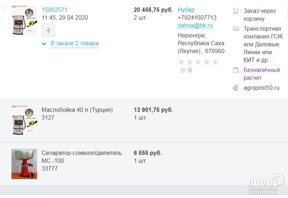Click the third rating star
This screenshot has width=288, height=198.
click(198, 62)
